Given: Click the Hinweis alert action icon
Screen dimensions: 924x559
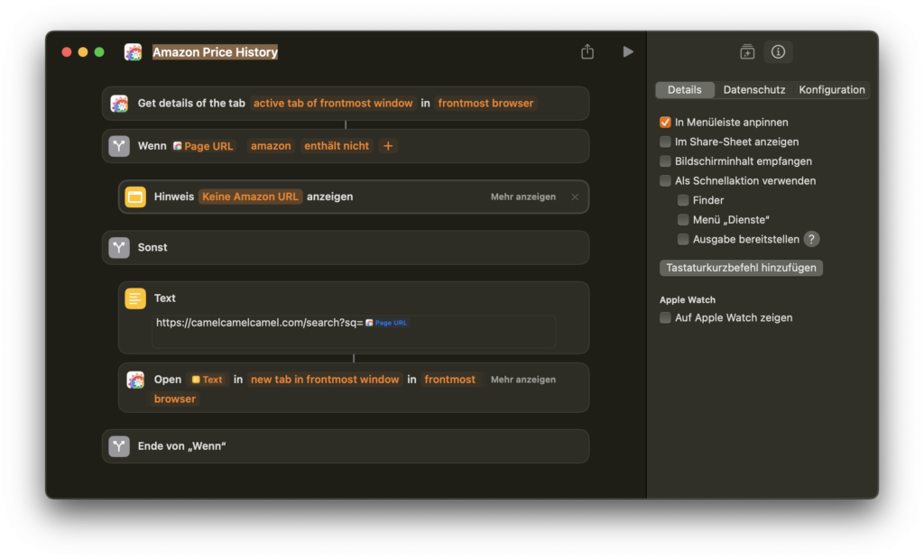Looking at the screenshot, I should point(135,197).
